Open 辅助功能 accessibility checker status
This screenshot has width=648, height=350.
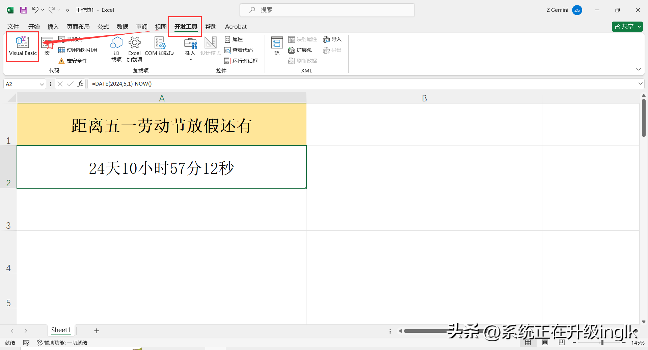point(62,343)
